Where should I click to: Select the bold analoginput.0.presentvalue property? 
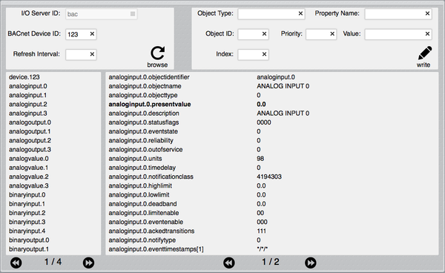point(150,104)
